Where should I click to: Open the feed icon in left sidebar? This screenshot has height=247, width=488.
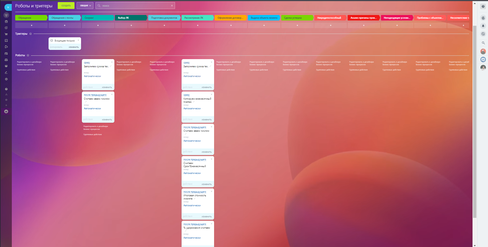coord(6,15)
